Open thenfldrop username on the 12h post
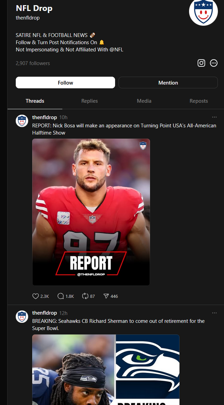Viewport: 224px width, 405px height. (45, 313)
